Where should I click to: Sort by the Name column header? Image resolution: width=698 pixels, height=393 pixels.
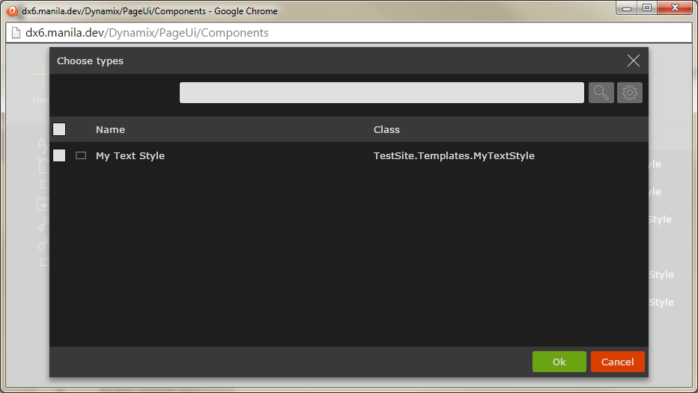tap(110, 129)
